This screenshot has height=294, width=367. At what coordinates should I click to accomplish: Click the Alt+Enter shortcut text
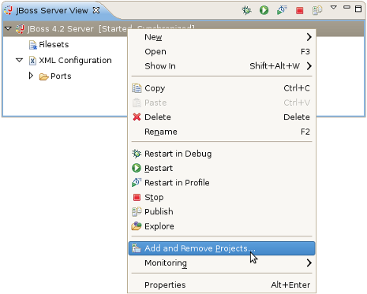[290, 285]
